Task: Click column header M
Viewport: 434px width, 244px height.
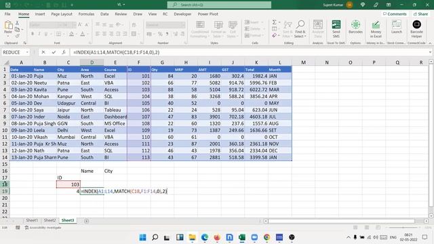Action: [303, 62]
